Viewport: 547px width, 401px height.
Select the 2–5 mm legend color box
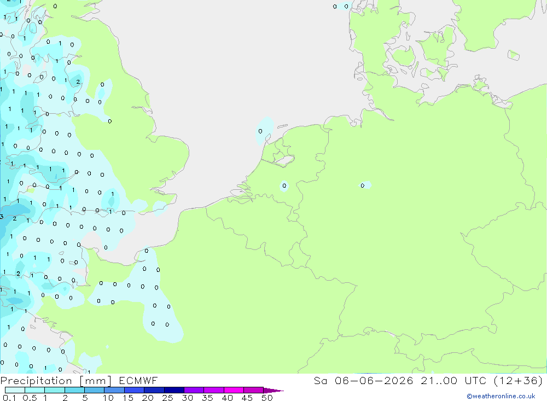[74, 390]
